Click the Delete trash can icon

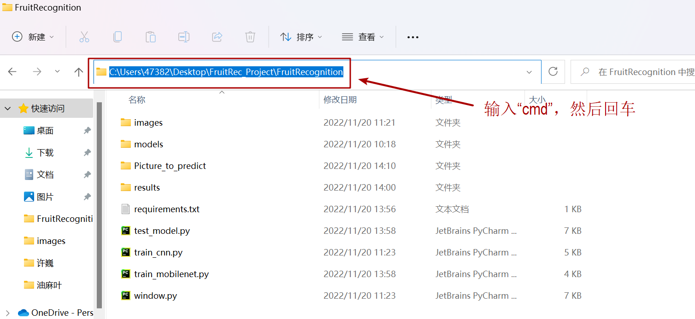tap(250, 37)
